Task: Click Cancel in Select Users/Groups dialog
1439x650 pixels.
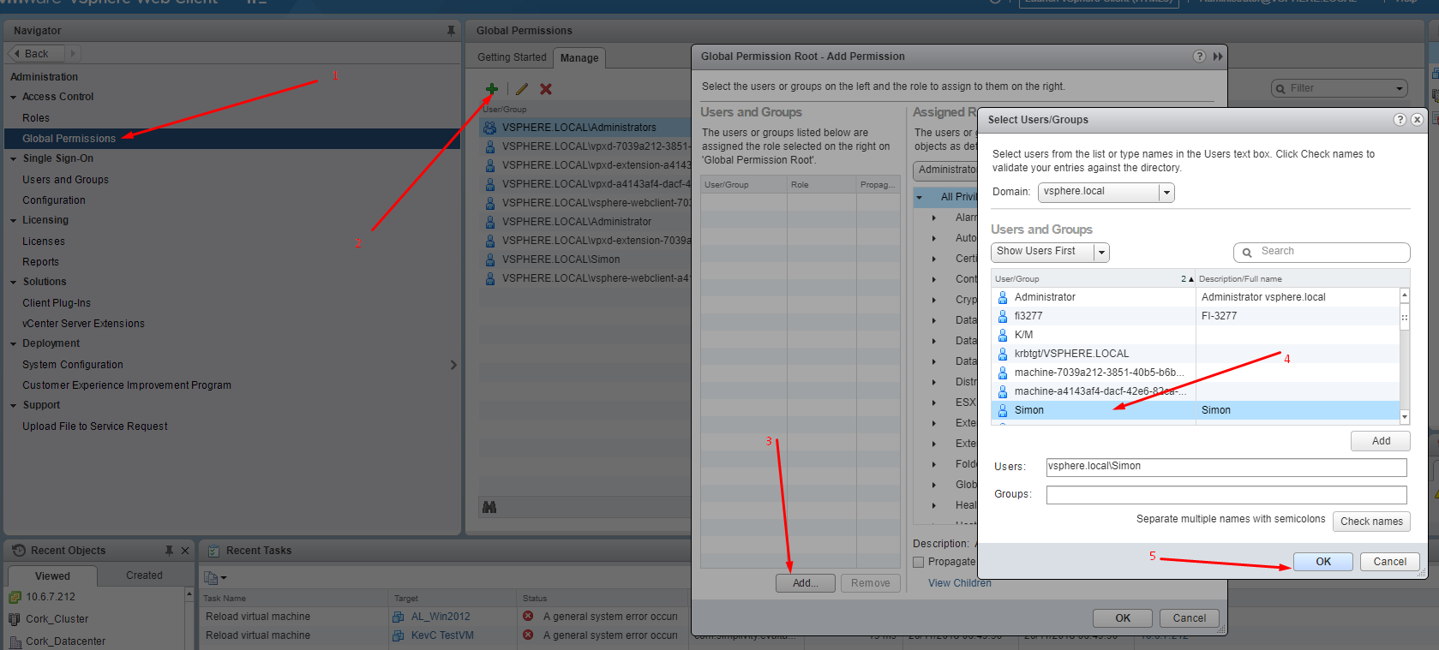Action: coord(1389,562)
